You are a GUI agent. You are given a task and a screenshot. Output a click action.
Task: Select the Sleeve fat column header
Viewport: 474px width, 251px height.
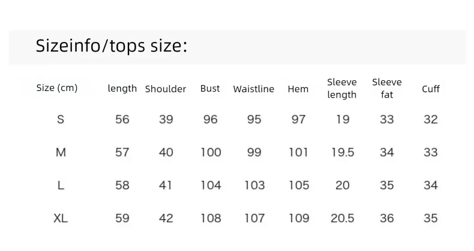(x=387, y=89)
